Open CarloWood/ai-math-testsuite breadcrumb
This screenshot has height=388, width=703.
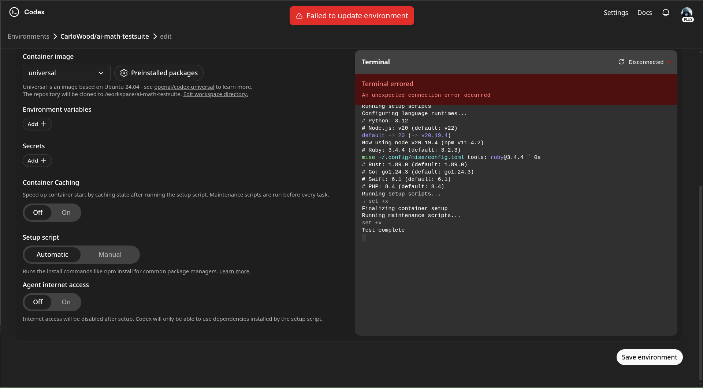click(x=105, y=37)
